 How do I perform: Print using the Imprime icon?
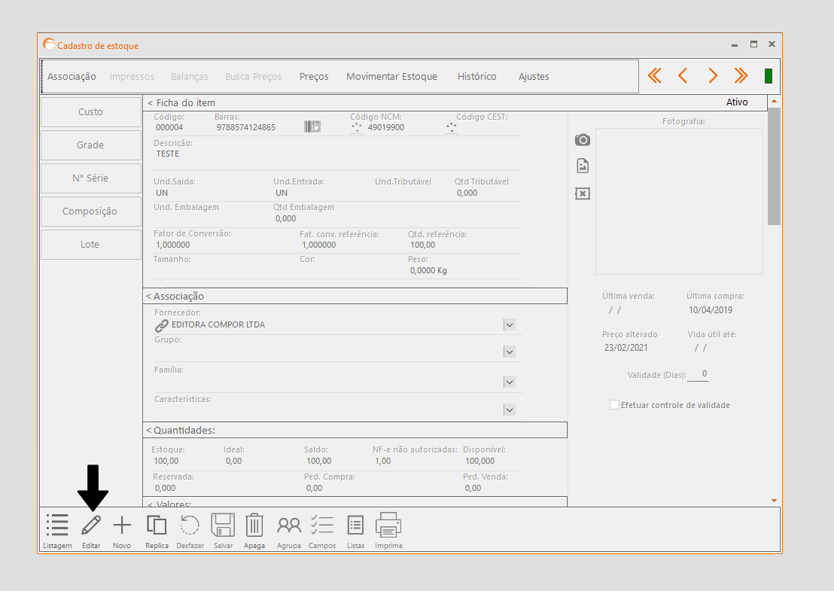pos(388,525)
